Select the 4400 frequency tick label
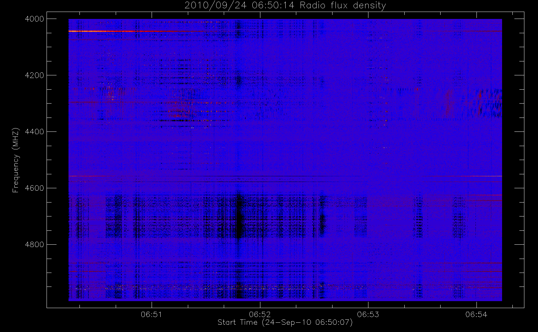Viewport: 538px width, 332px height. 35,132
